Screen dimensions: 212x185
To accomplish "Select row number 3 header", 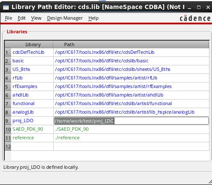I will (8, 70).
